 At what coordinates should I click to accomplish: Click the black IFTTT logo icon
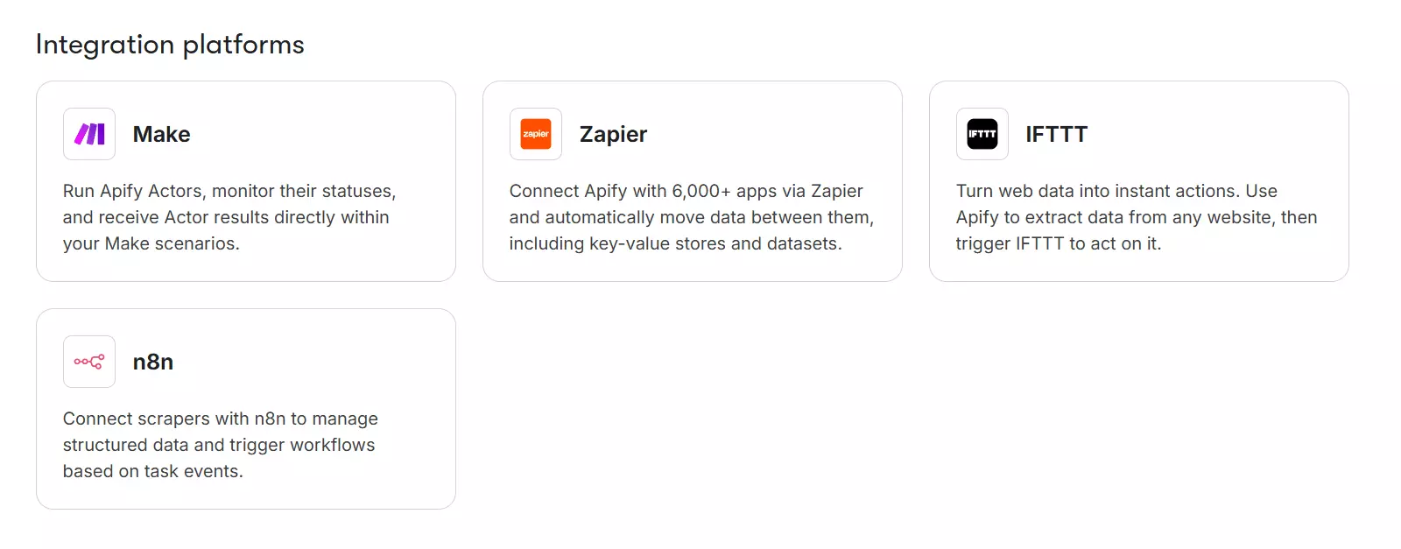[982, 134]
